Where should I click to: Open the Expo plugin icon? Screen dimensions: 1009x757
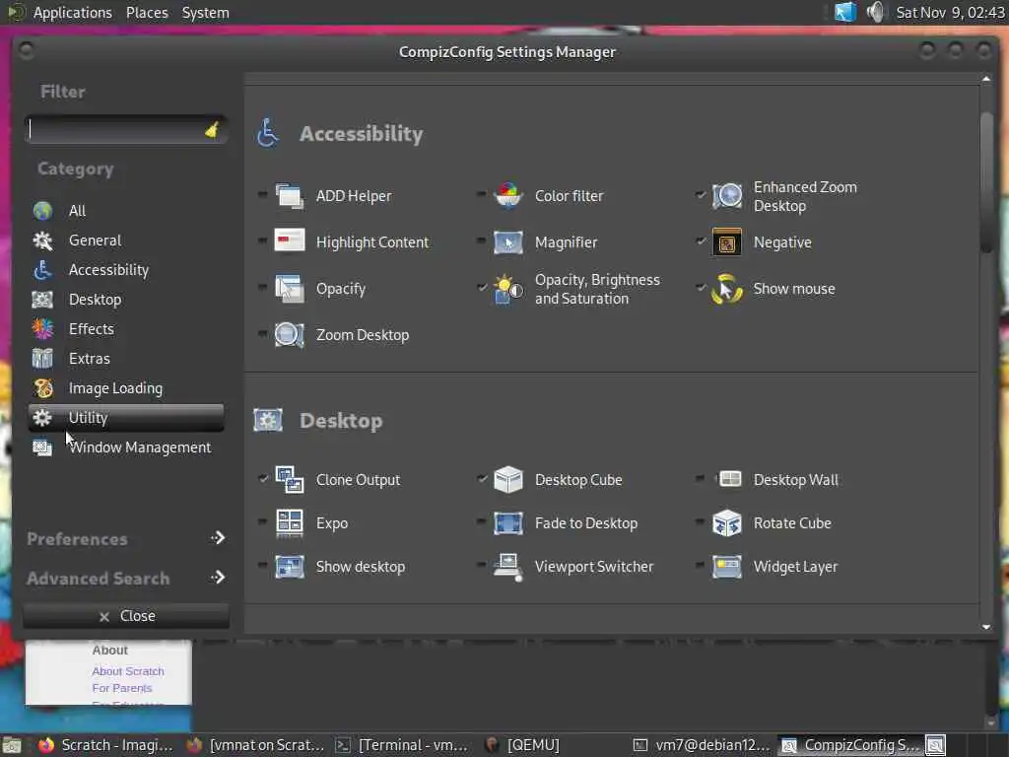[x=290, y=522]
